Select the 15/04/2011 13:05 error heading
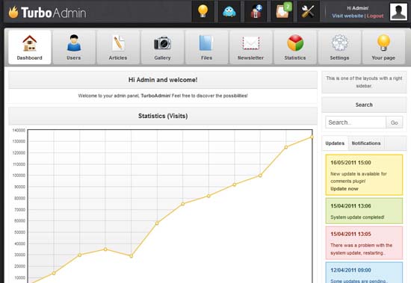Image resolution: width=411 pixels, height=283 pixels. click(350, 234)
